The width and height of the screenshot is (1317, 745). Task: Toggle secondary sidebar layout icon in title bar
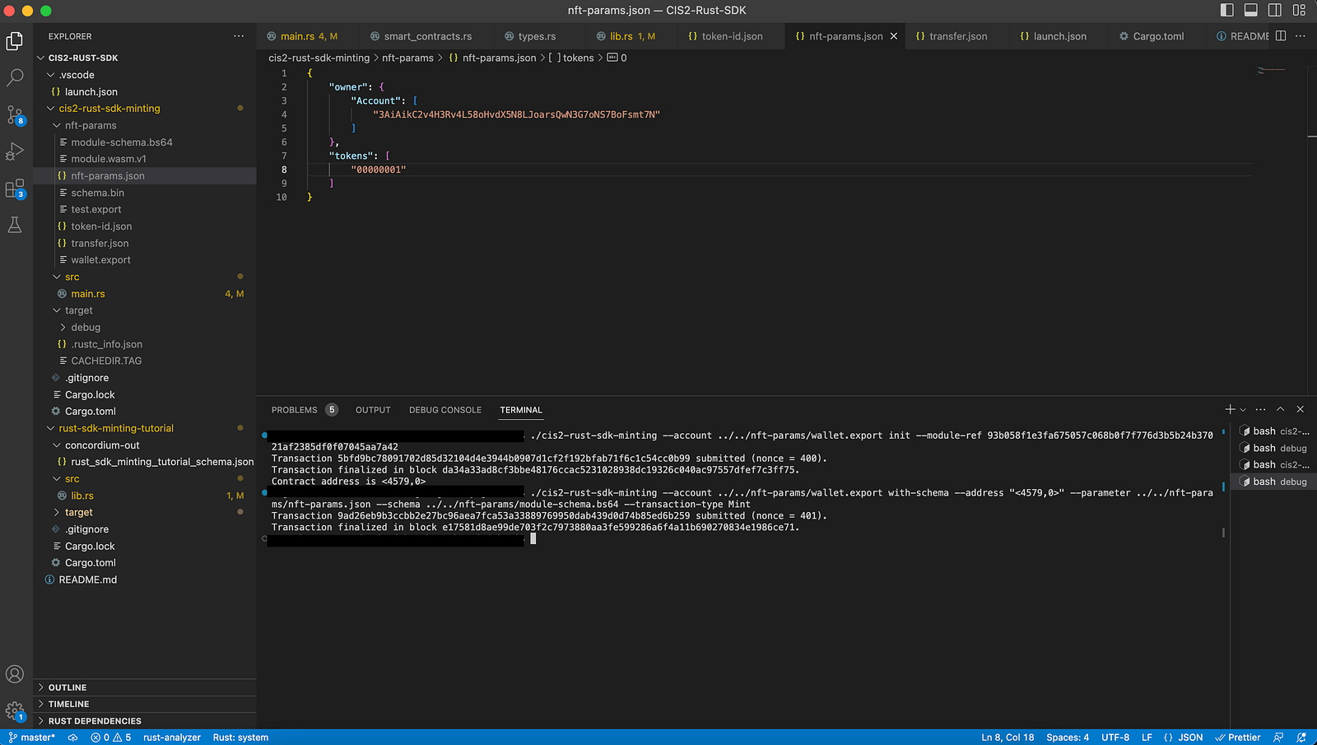click(x=1275, y=10)
